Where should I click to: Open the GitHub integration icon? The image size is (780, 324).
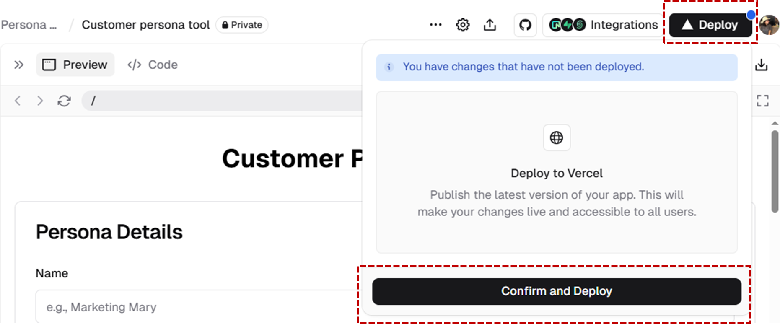tap(525, 25)
